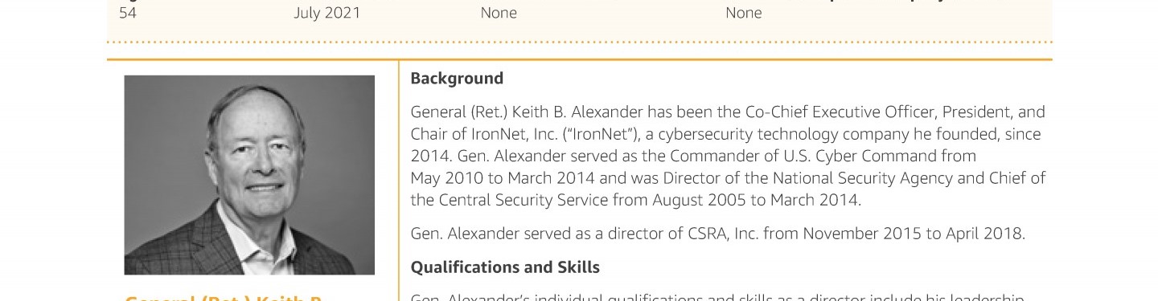1158x301 pixels.
Task: Click the July 2021 date text
Action: [327, 13]
